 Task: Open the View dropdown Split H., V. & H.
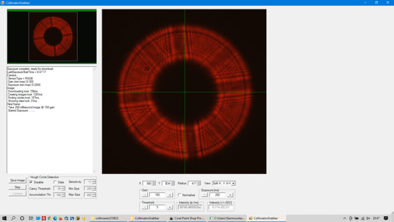point(224,183)
